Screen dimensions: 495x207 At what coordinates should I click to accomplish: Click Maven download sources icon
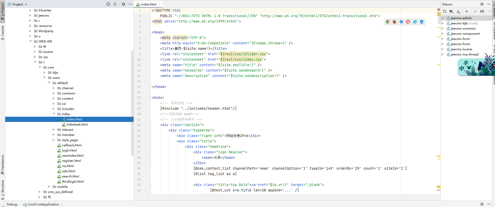(x=458, y=11)
